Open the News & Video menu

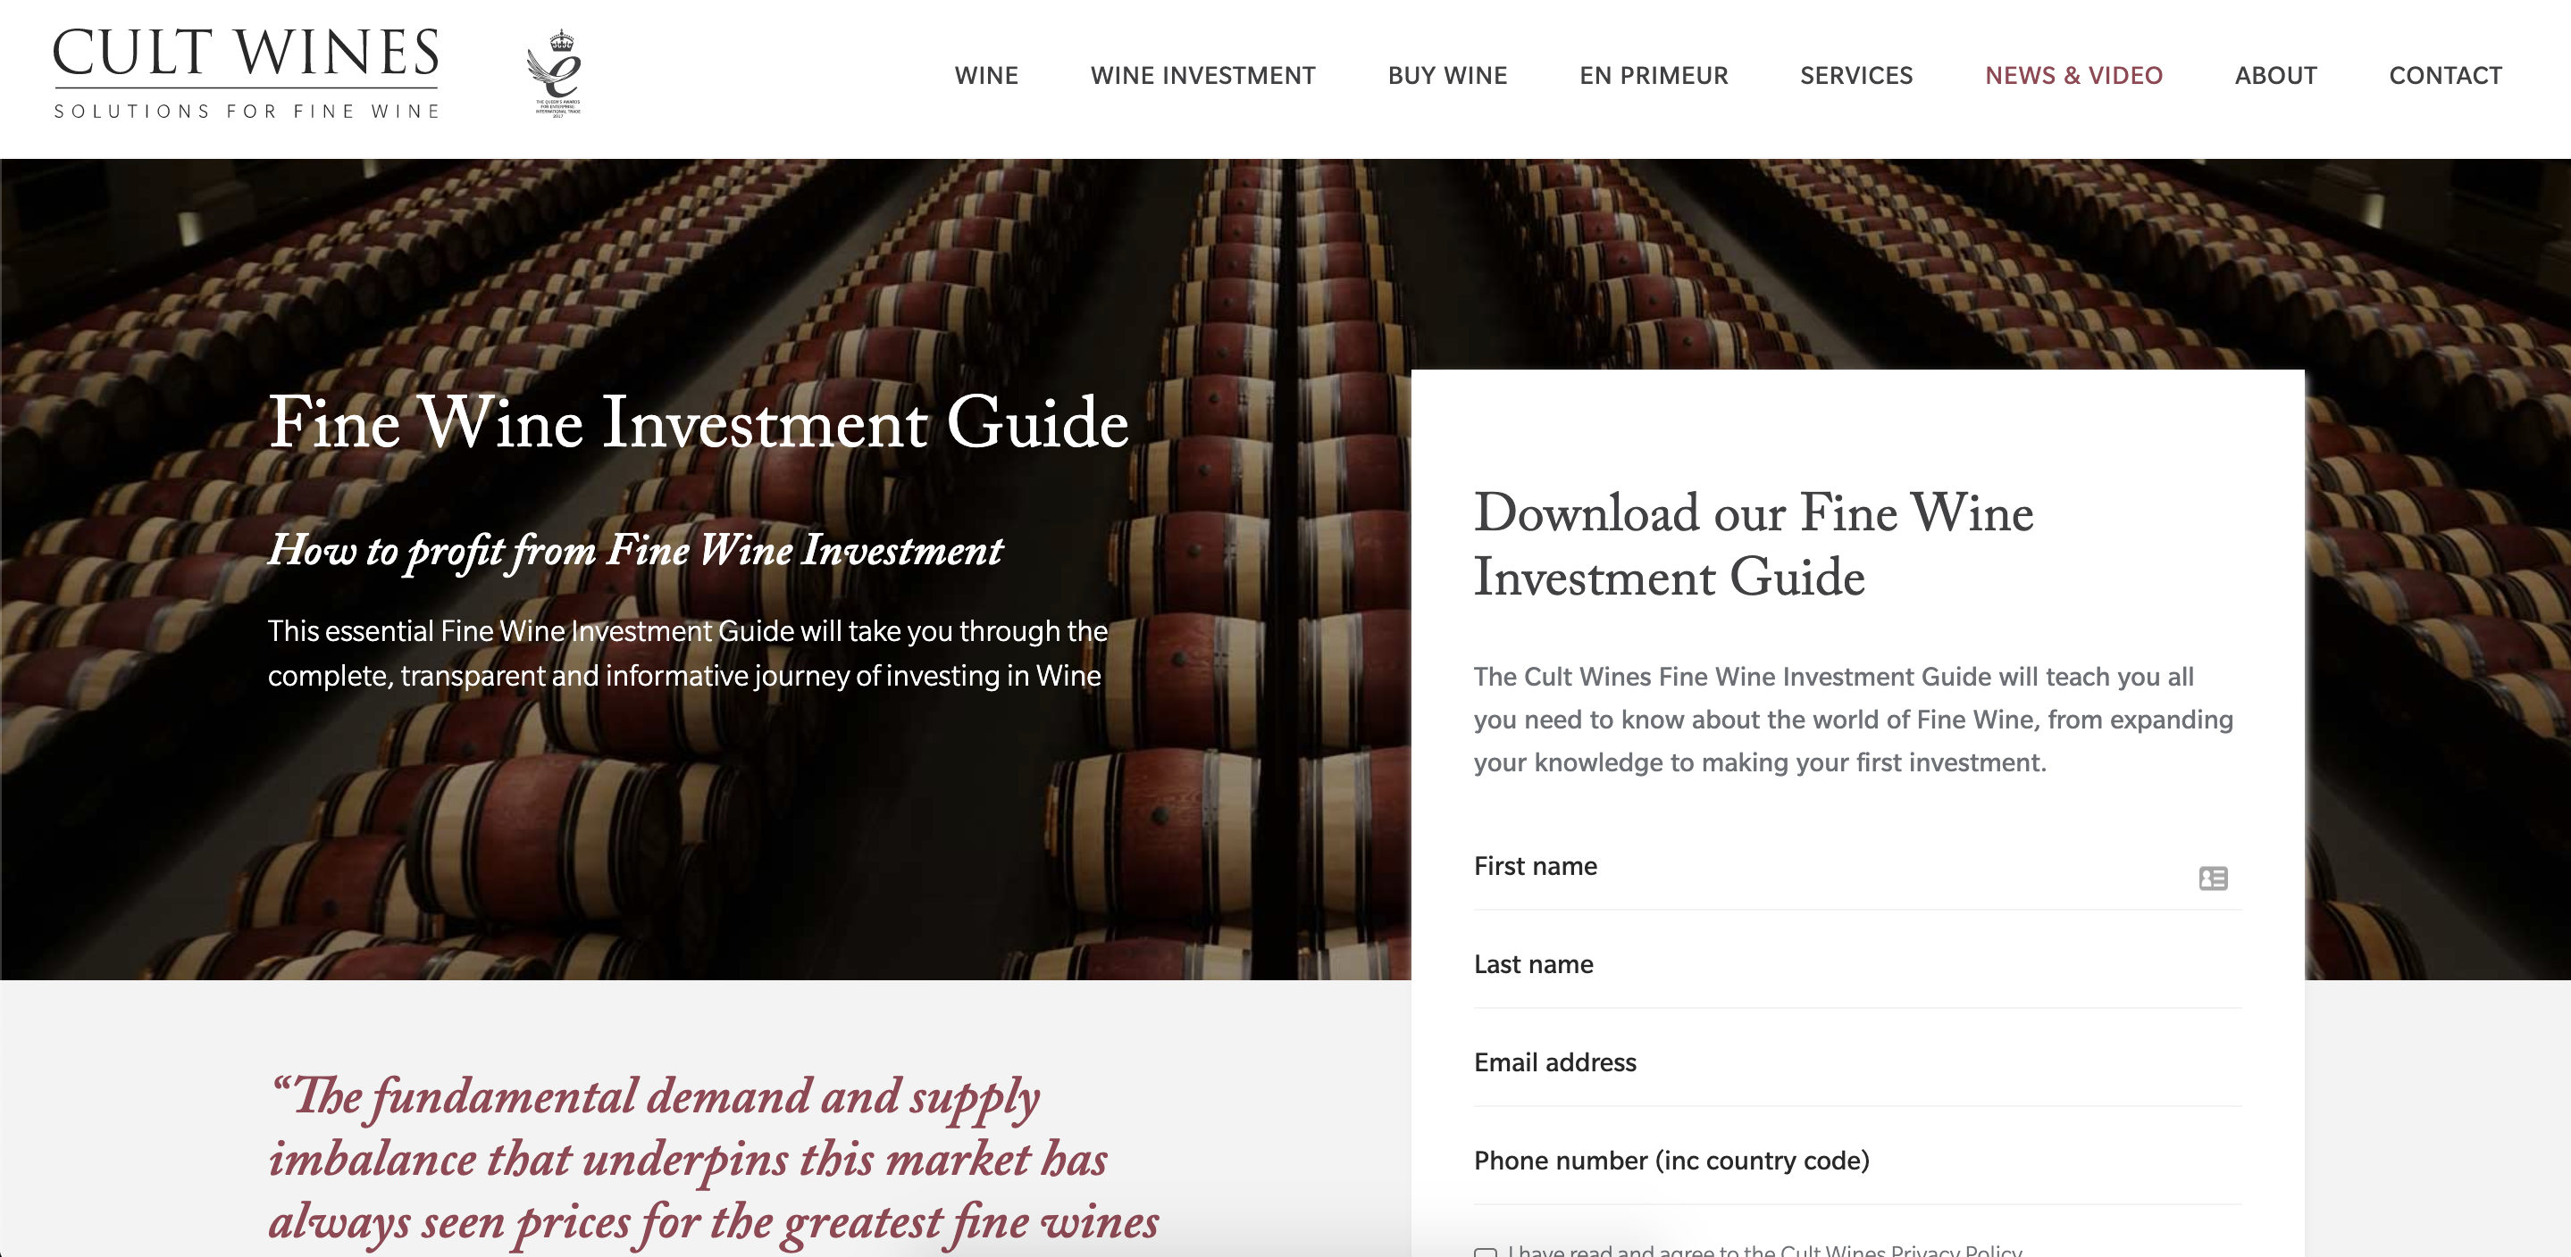point(2073,76)
